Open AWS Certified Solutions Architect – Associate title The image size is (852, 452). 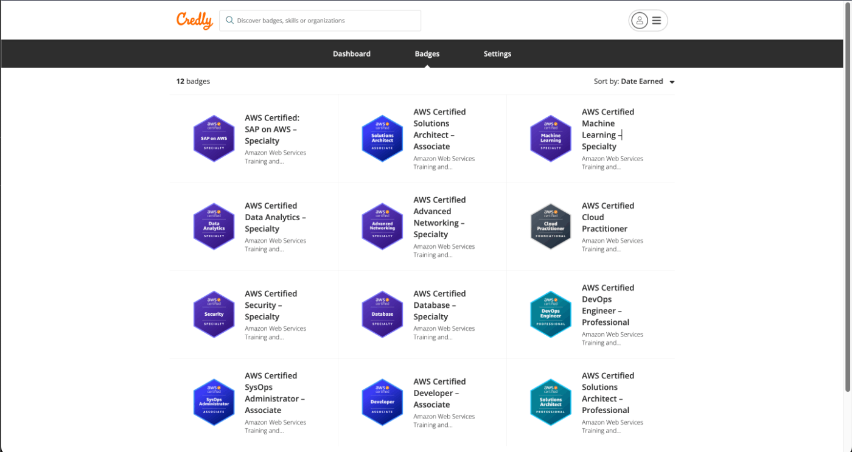point(440,129)
